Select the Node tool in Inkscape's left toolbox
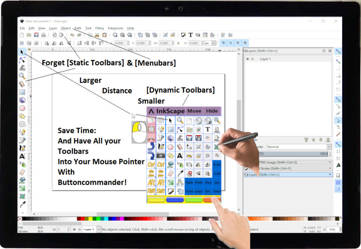 22,60
